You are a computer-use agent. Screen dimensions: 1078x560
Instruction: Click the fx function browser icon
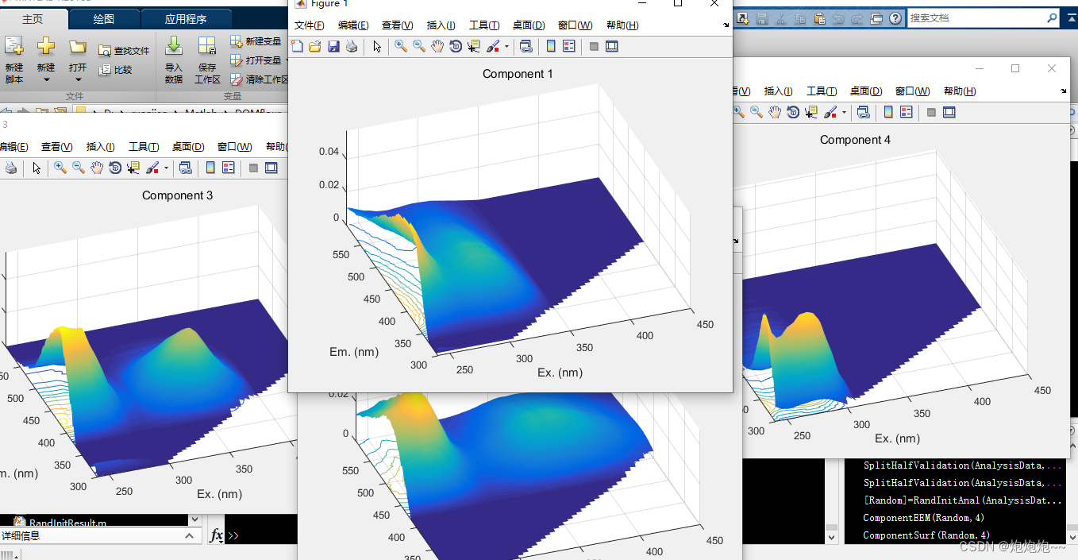point(216,536)
